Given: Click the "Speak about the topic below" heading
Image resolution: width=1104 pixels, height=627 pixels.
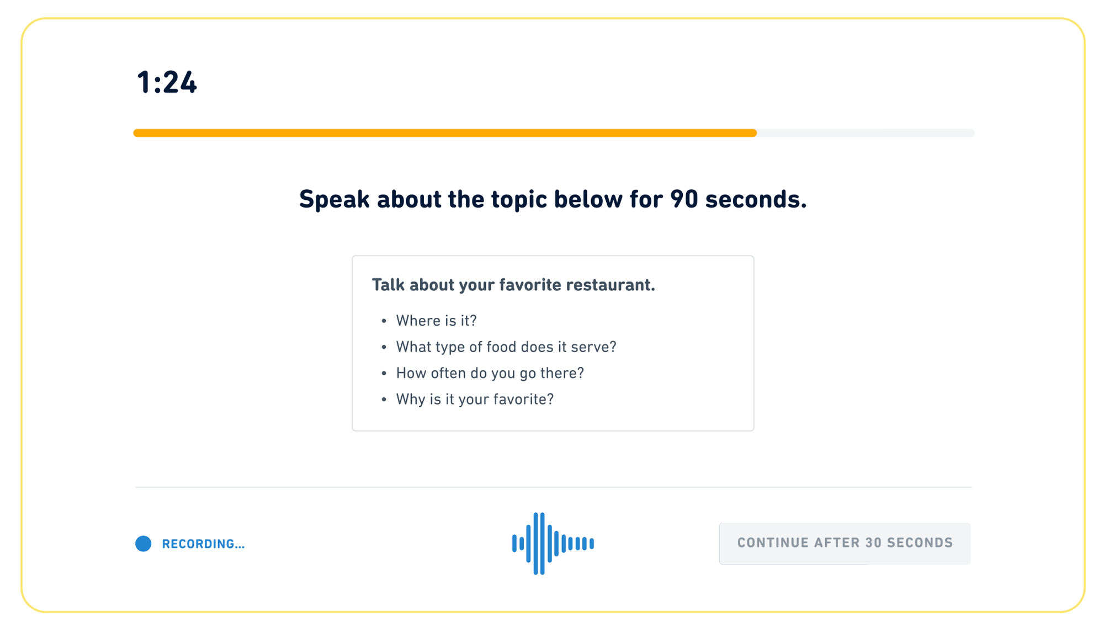Looking at the screenshot, I should tap(553, 199).
